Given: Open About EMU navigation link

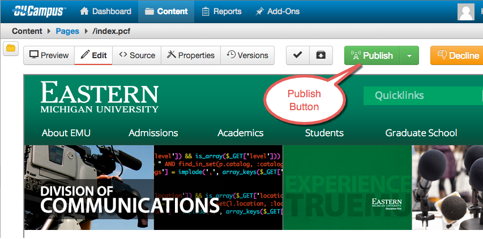Looking at the screenshot, I should (x=66, y=133).
